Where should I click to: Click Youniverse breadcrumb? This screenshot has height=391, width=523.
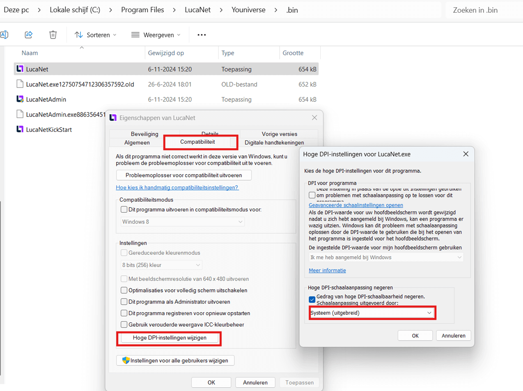248,10
